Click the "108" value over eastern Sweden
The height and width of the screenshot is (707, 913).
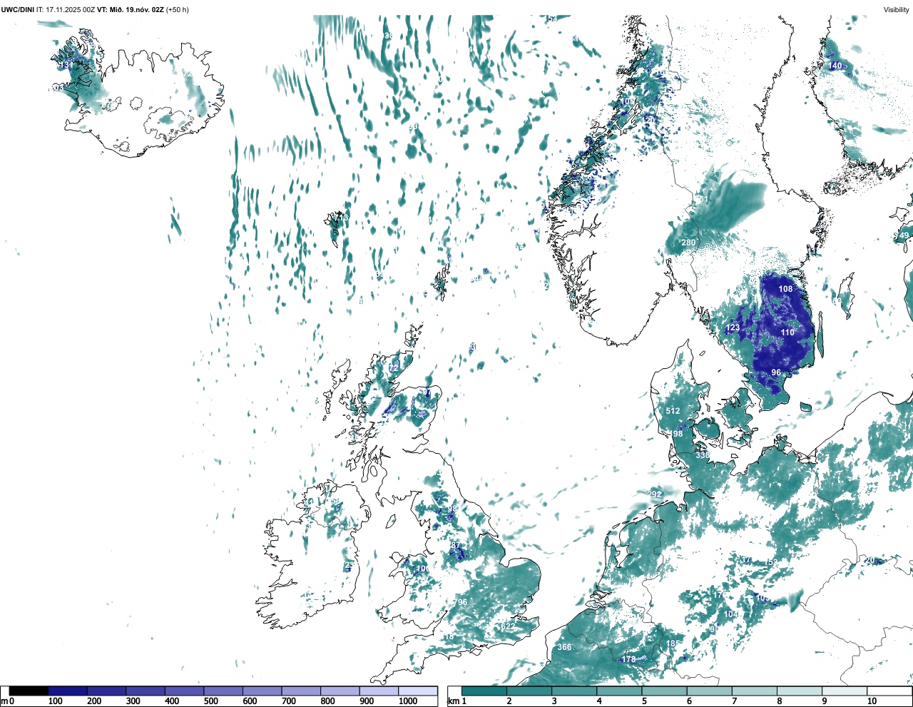pos(785,289)
